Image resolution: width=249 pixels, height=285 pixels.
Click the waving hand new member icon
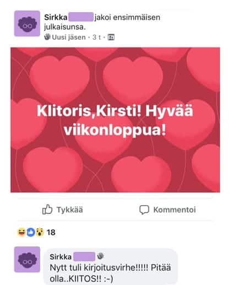[47, 37]
